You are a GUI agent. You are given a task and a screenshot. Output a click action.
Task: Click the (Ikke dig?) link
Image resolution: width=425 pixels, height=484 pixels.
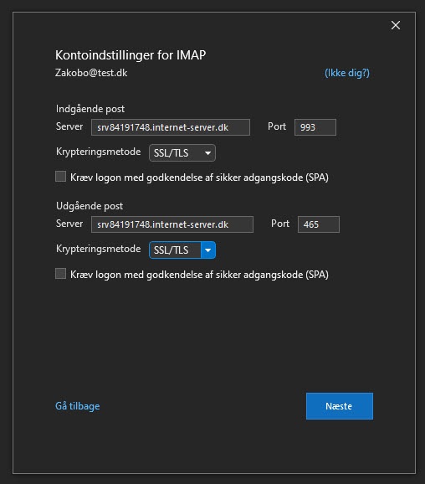pyautogui.click(x=347, y=73)
